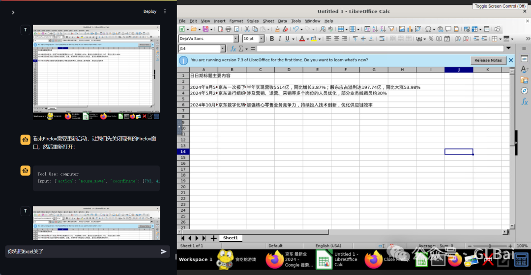The image size is (531, 275).
Task: Open the Sheet menu
Action: [x=268, y=21]
